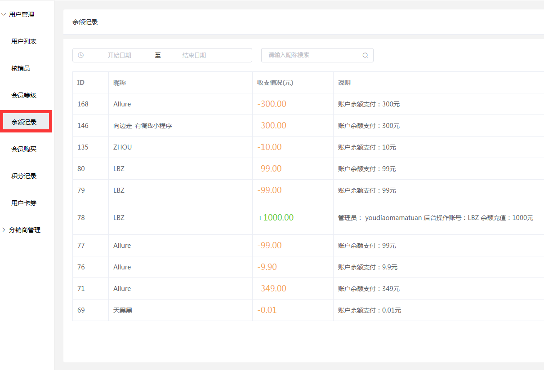544x370 pixels.
Task: Open 核销员 in the sidebar
Action: tap(21, 68)
